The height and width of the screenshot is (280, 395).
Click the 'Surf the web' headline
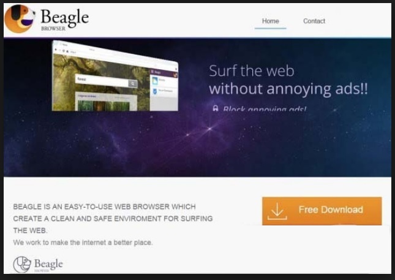(252, 71)
